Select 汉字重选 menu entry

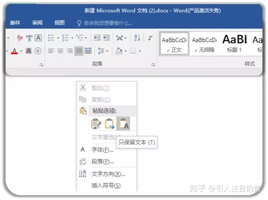[104, 137]
